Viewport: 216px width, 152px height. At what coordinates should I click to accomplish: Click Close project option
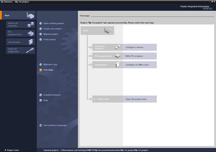pyautogui.click(x=50, y=40)
